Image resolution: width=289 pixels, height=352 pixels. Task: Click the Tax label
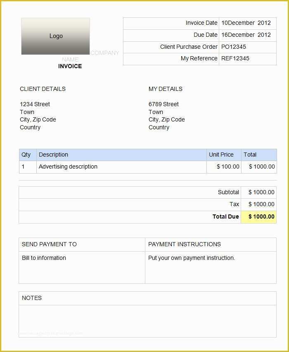coord(234,204)
